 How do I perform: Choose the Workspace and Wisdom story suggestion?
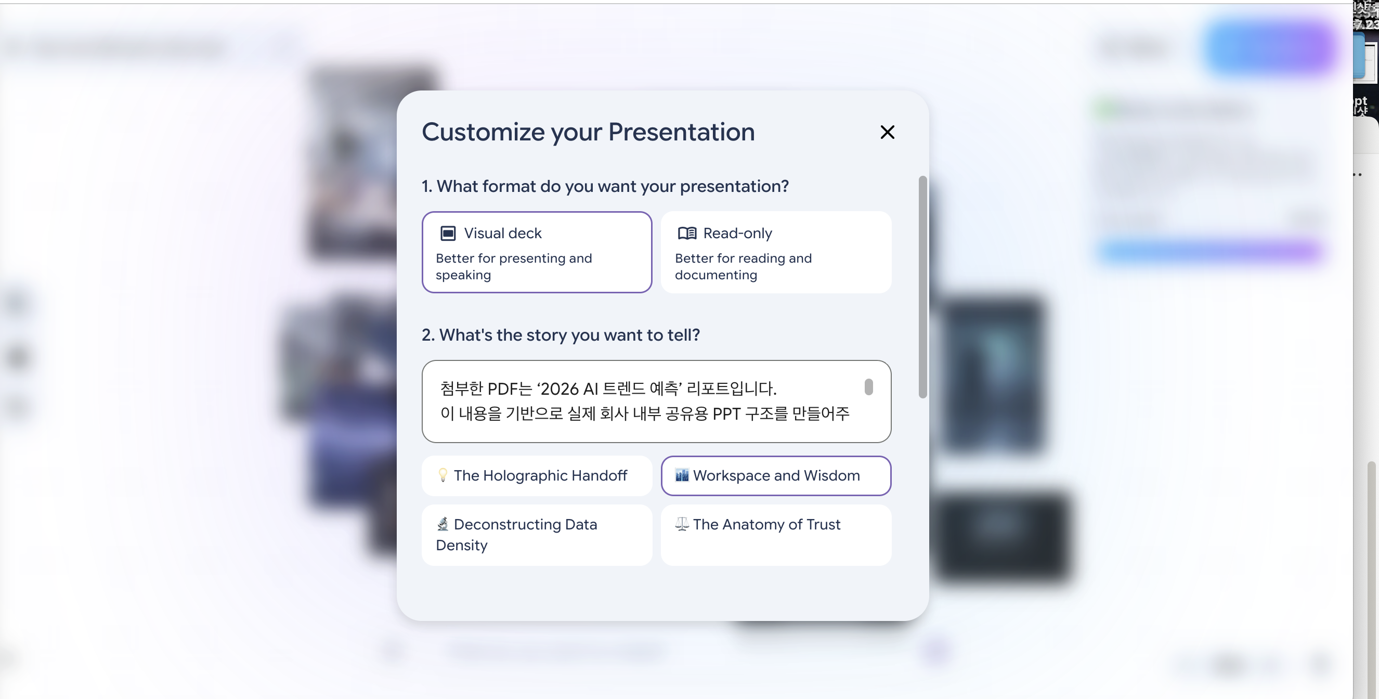776,476
